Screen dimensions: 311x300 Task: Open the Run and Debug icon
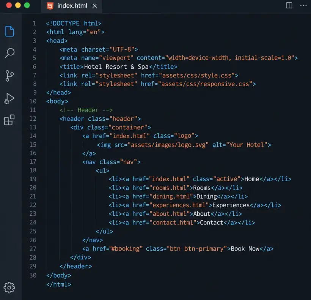[9, 98]
